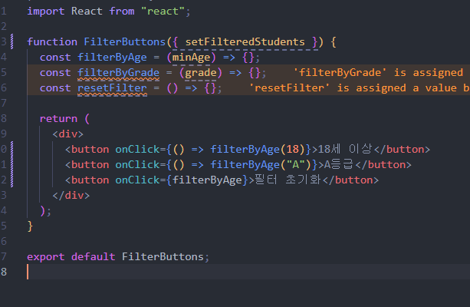
Task: Click the 'from' keyword on line 1
Action: tap(122, 12)
